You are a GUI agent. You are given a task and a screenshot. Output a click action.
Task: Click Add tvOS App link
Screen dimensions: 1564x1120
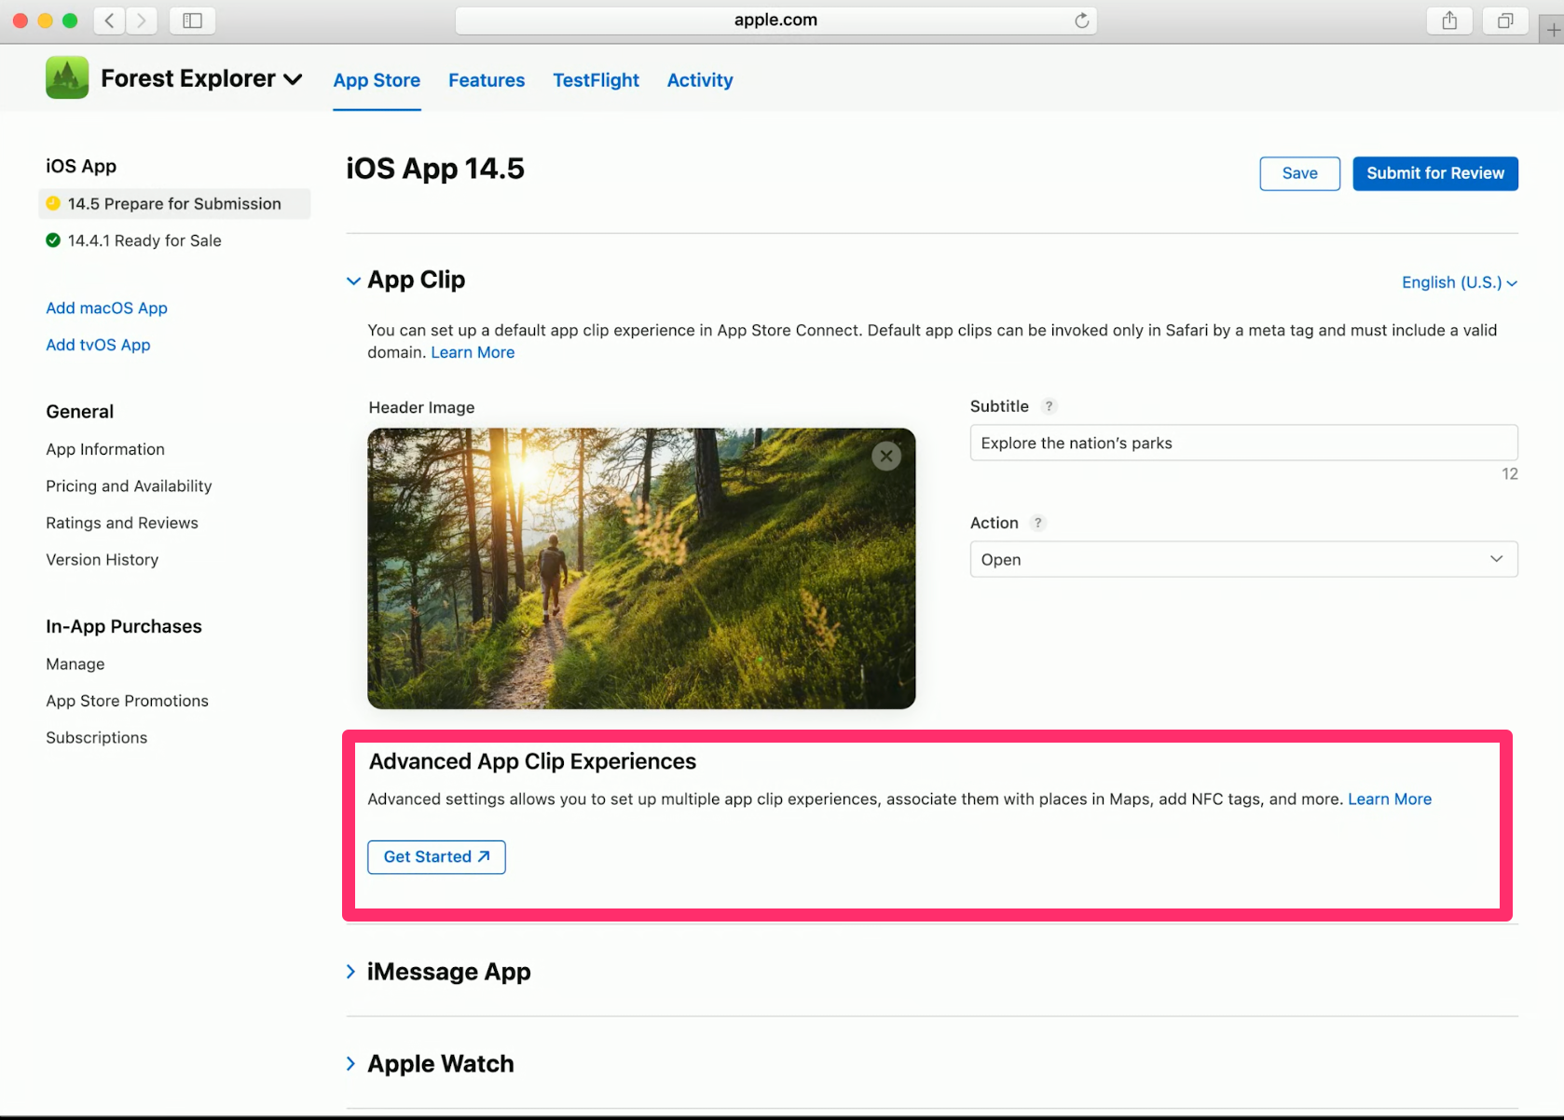(x=98, y=345)
